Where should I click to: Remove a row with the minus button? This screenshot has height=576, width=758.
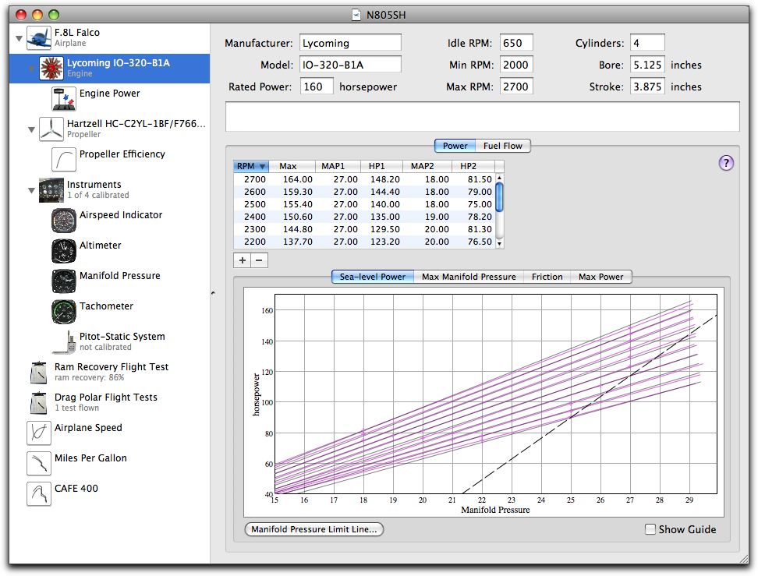259,260
